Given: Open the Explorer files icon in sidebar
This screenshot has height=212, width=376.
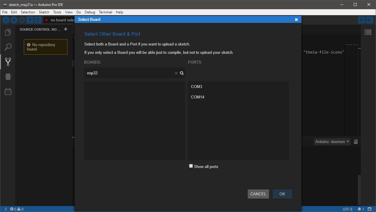Looking at the screenshot, I should click(8, 32).
